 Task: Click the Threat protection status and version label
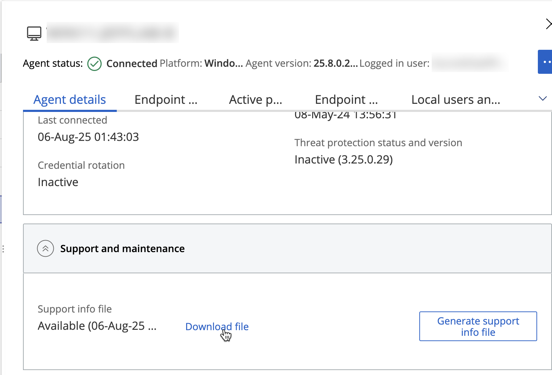378,143
